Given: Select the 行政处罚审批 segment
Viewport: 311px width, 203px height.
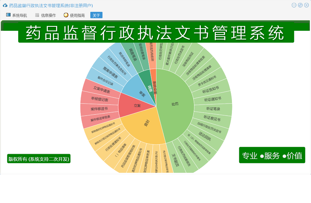Looking at the screenshot, I should 161,52.
